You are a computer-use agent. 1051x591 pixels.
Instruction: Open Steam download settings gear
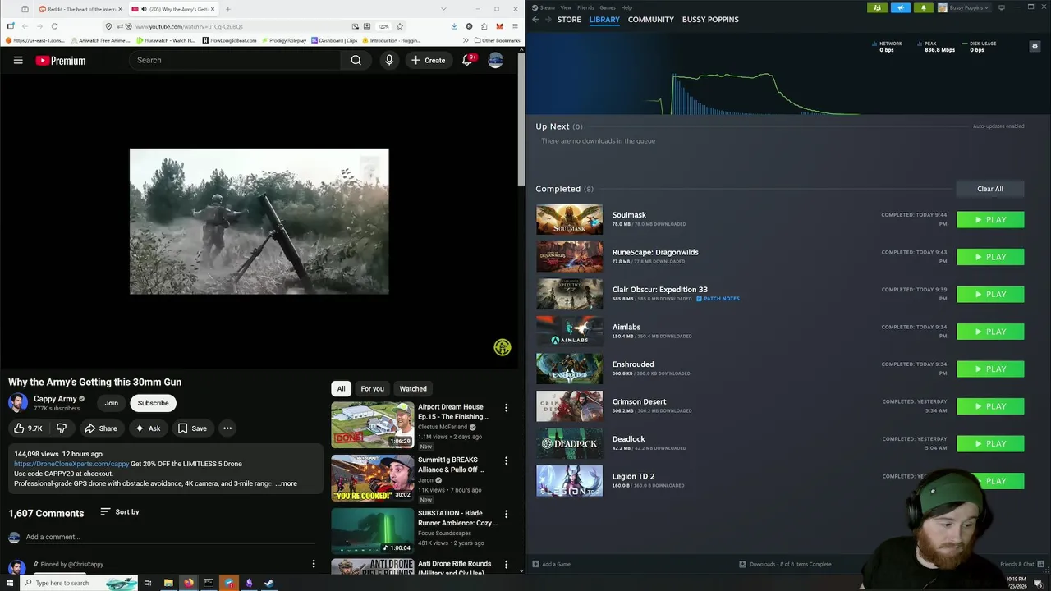(x=1035, y=46)
